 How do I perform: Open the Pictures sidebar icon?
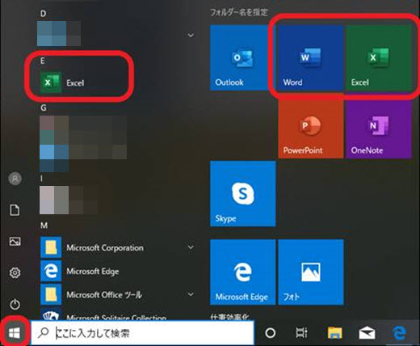click(15, 241)
